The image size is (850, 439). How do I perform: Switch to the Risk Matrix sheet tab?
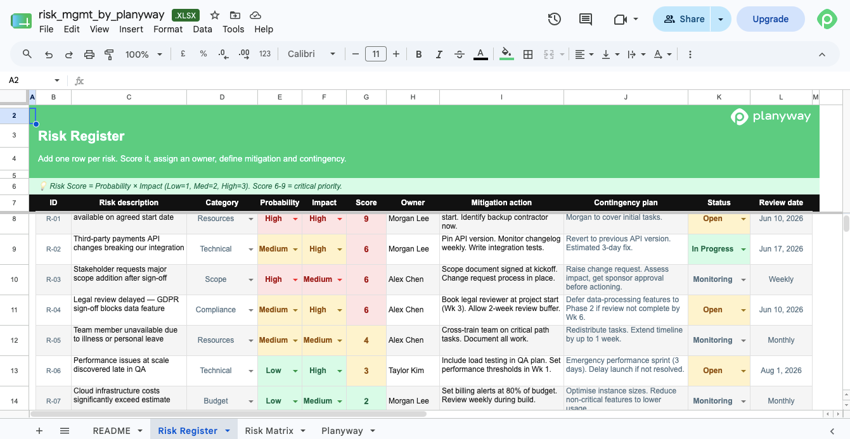tap(275, 431)
